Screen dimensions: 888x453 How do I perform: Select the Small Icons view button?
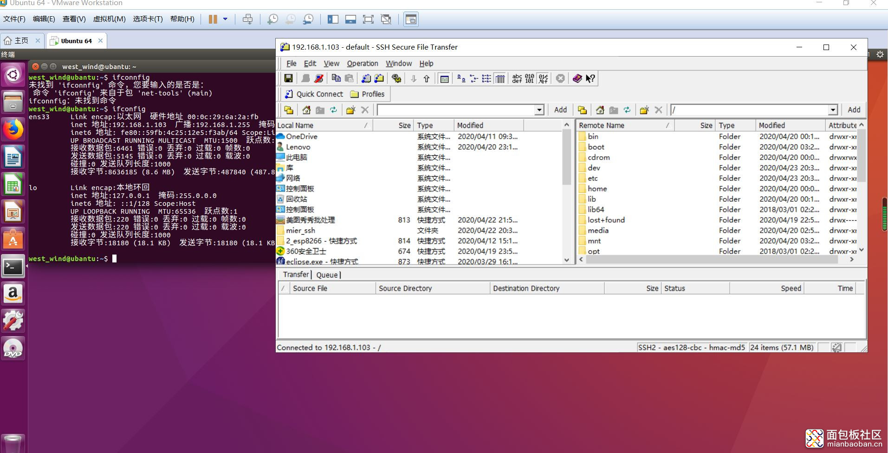pyautogui.click(x=474, y=78)
